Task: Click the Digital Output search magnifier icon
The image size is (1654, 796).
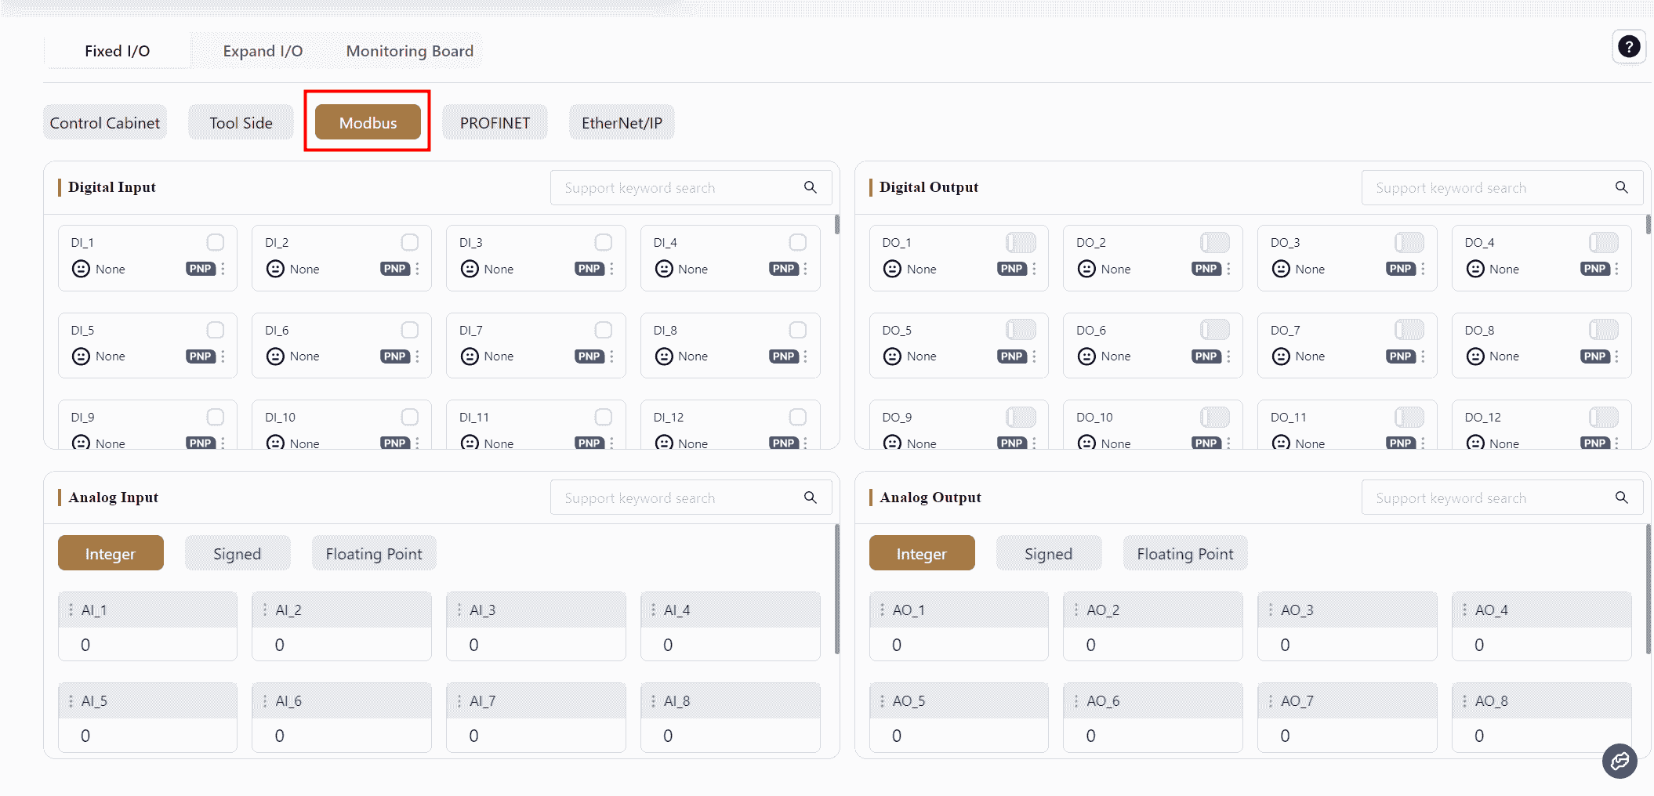Action: (1621, 188)
